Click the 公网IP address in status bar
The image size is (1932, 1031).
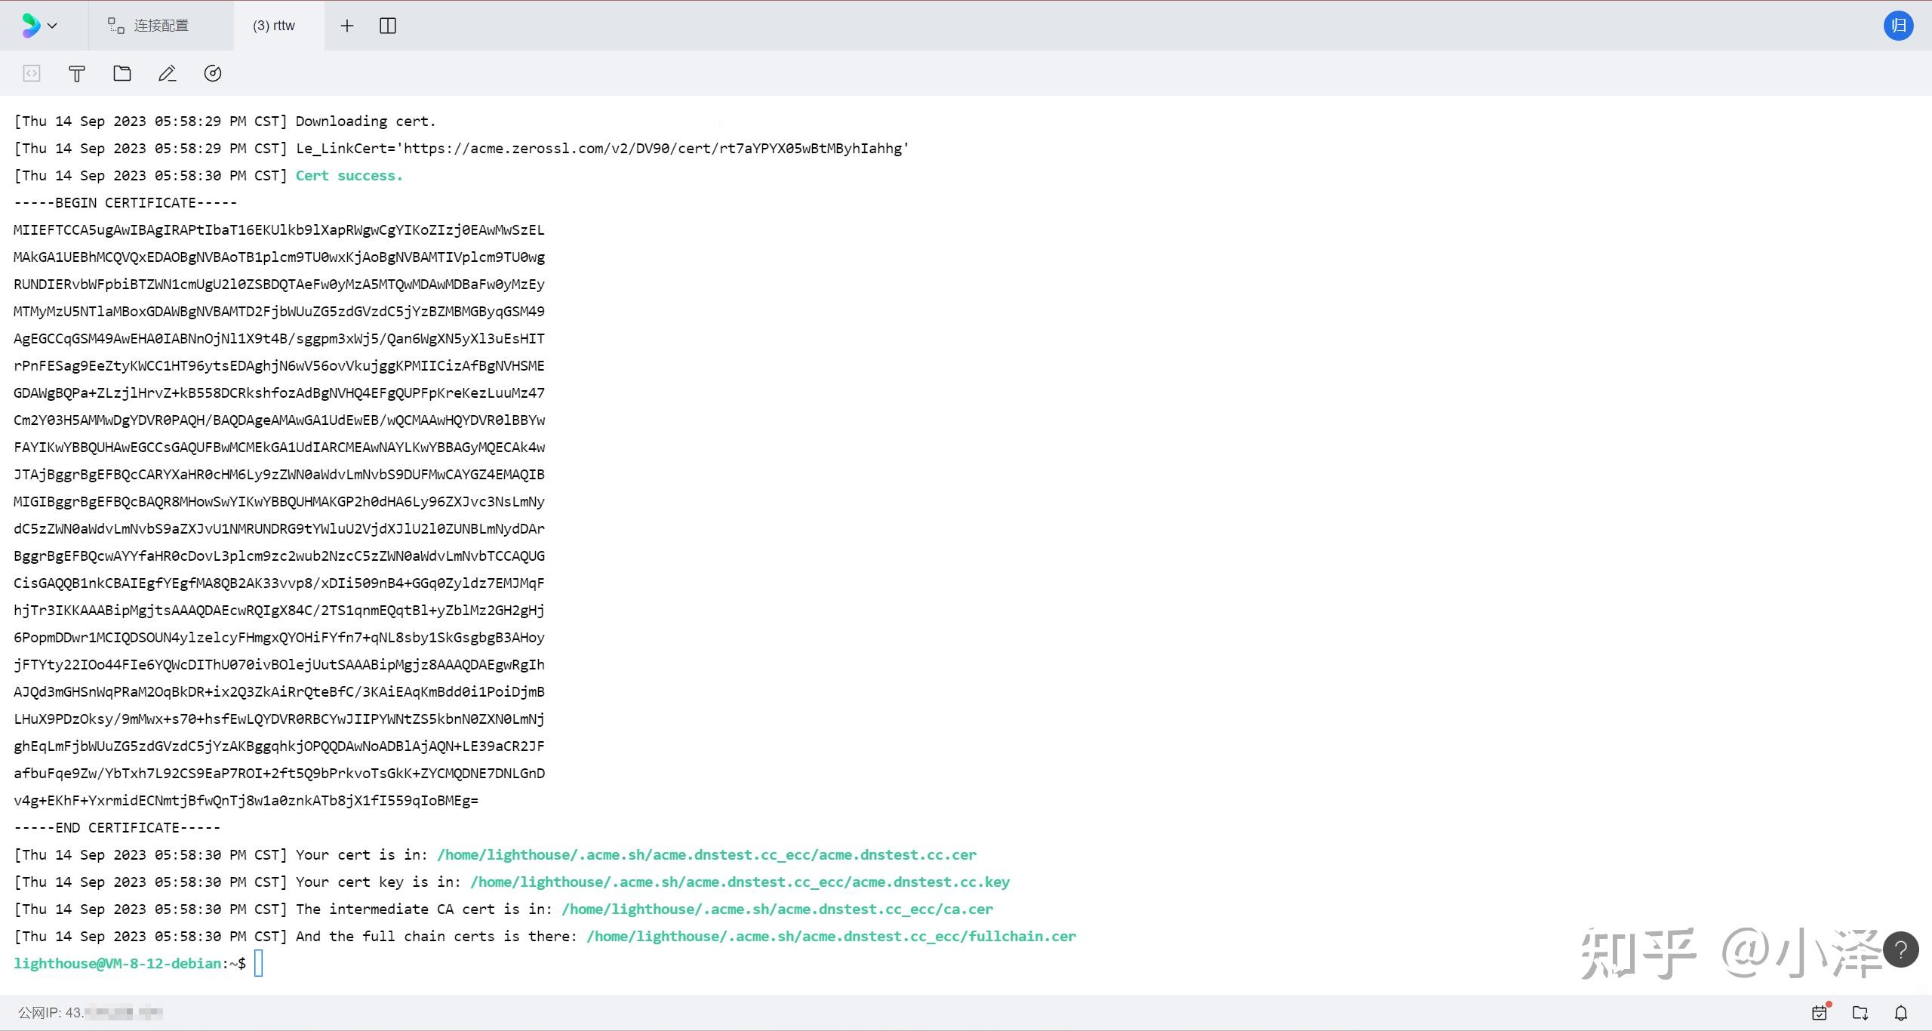click(91, 1012)
